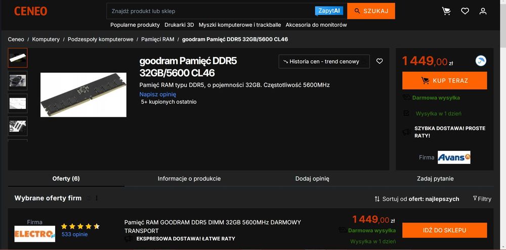Focus the Znajdź produkt lub sklep search field

coord(211,11)
